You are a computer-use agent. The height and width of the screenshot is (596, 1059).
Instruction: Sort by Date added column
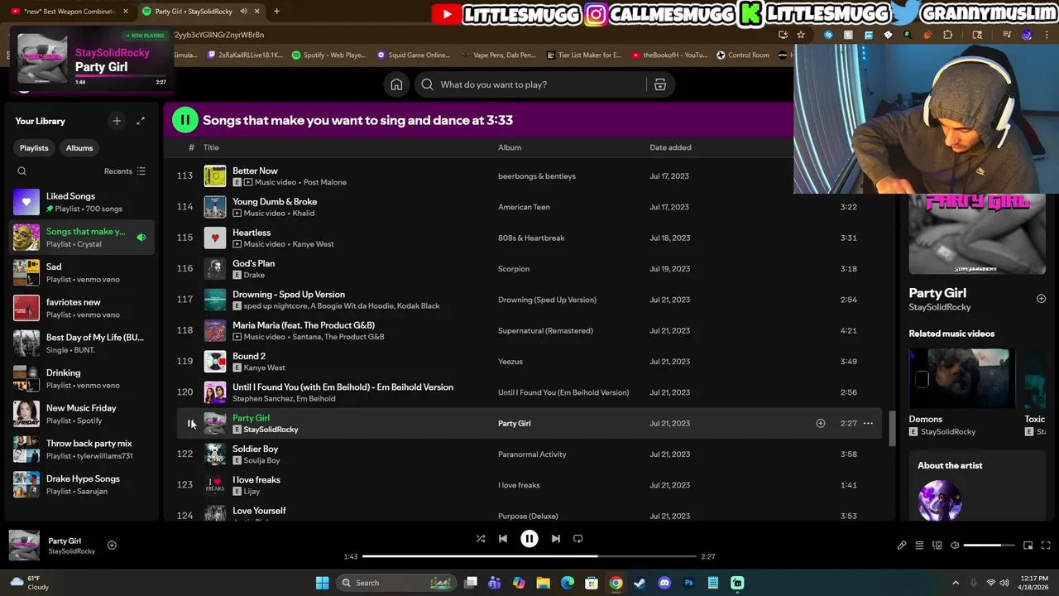(670, 147)
